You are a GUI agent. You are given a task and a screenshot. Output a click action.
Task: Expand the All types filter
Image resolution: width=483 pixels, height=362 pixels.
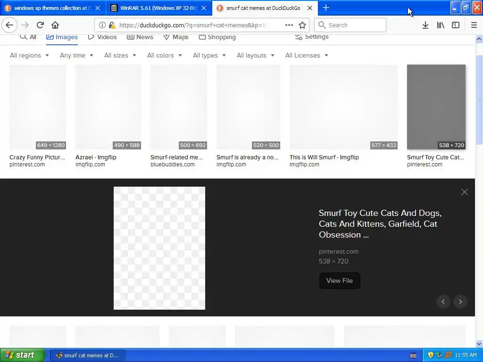209,56
